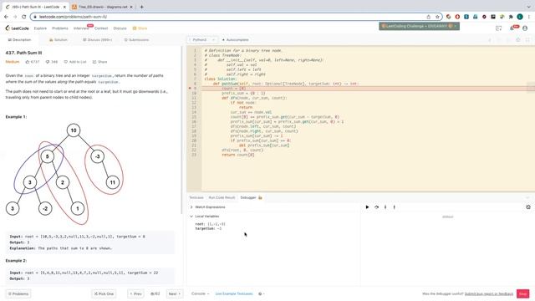Select the Solution tab

(x=59, y=40)
